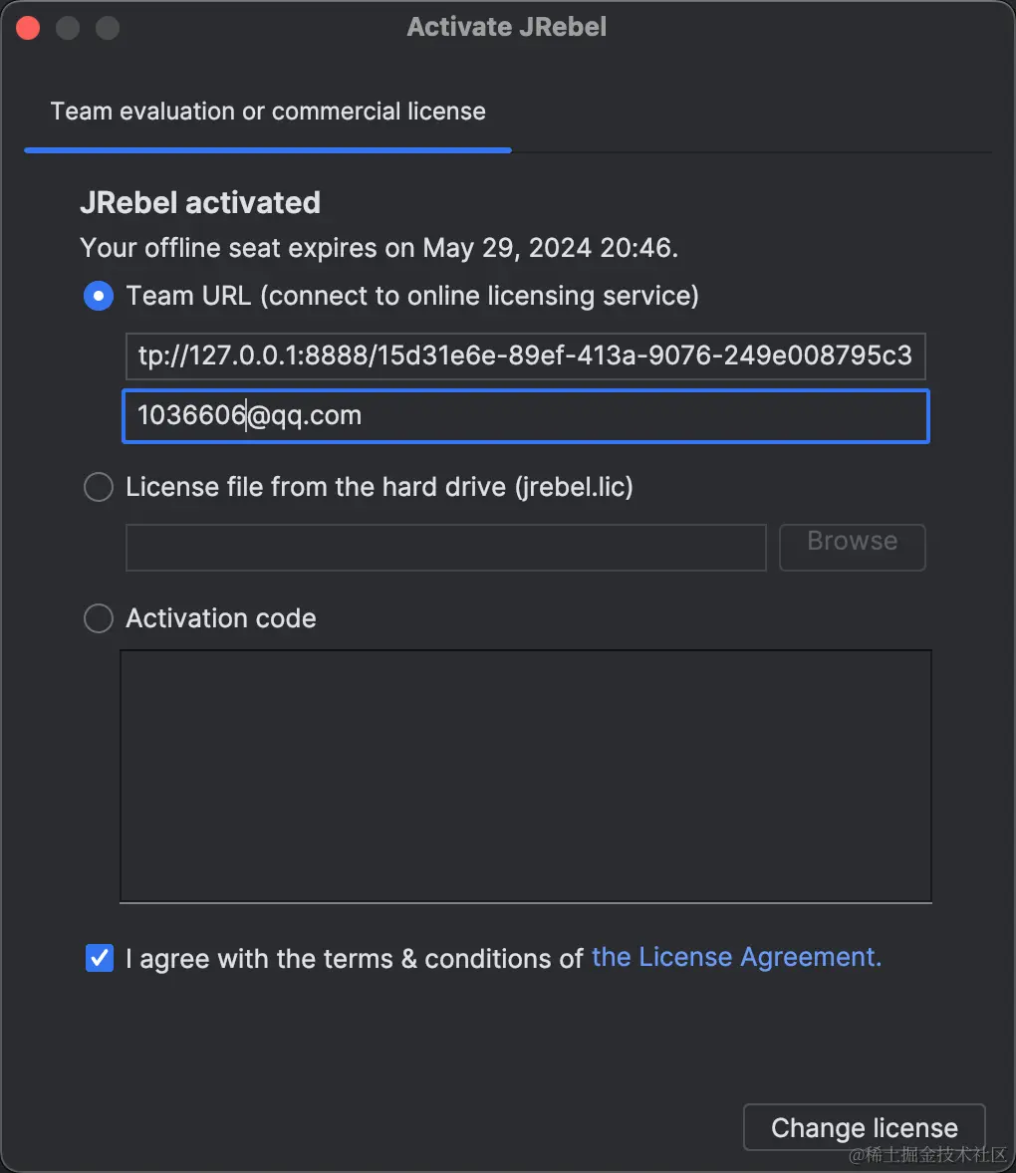
Task: Focus the Team URL address field
Action: (x=525, y=356)
